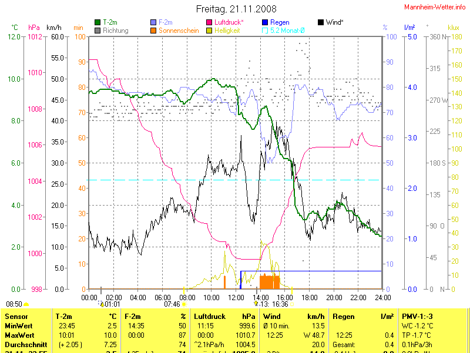Screen dimensions: 470x353
Task: Click the yellow Helligkeit legend swatch
Action: point(209,31)
